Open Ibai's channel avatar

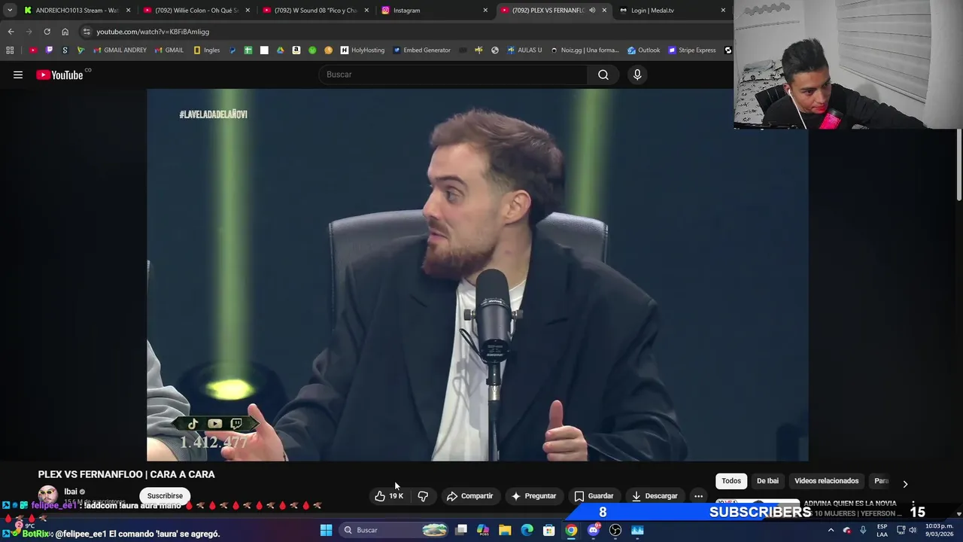coord(48,495)
